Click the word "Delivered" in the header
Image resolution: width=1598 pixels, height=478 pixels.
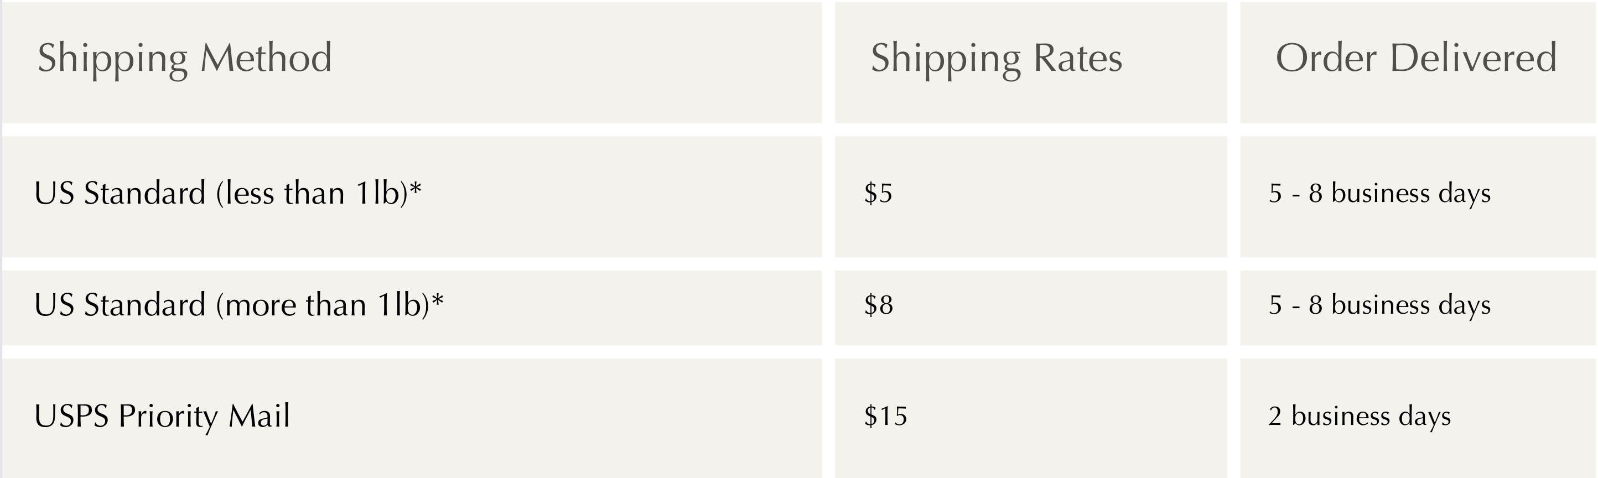(x=1473, y=58)
